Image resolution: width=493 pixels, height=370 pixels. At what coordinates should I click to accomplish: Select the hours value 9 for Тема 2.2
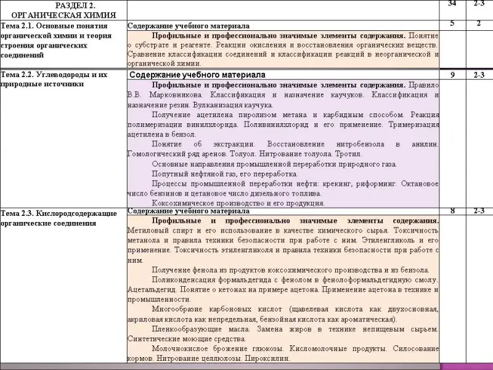(452, 75)
